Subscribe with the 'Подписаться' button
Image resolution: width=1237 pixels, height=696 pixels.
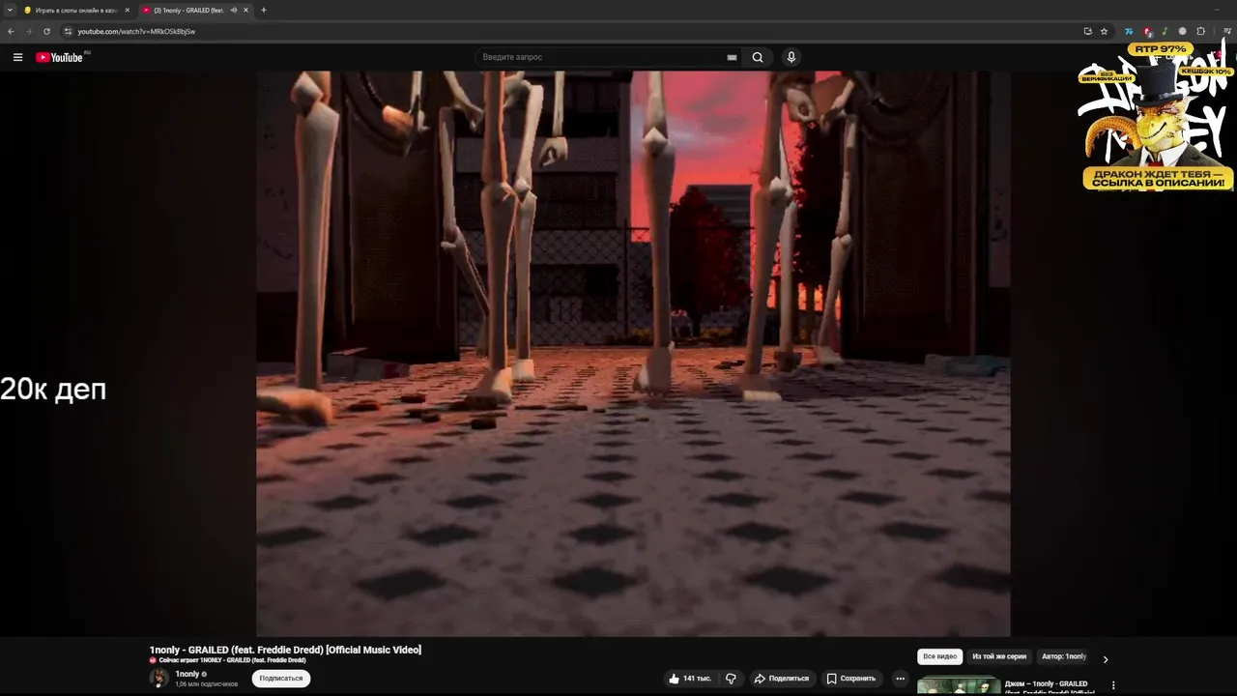click(x=281, y=679)
